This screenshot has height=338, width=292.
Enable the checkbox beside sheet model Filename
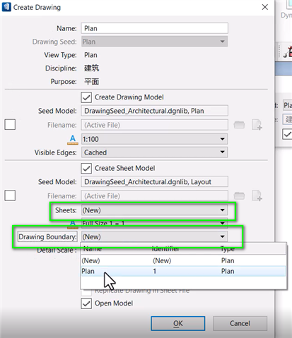(x=10, y=195)
